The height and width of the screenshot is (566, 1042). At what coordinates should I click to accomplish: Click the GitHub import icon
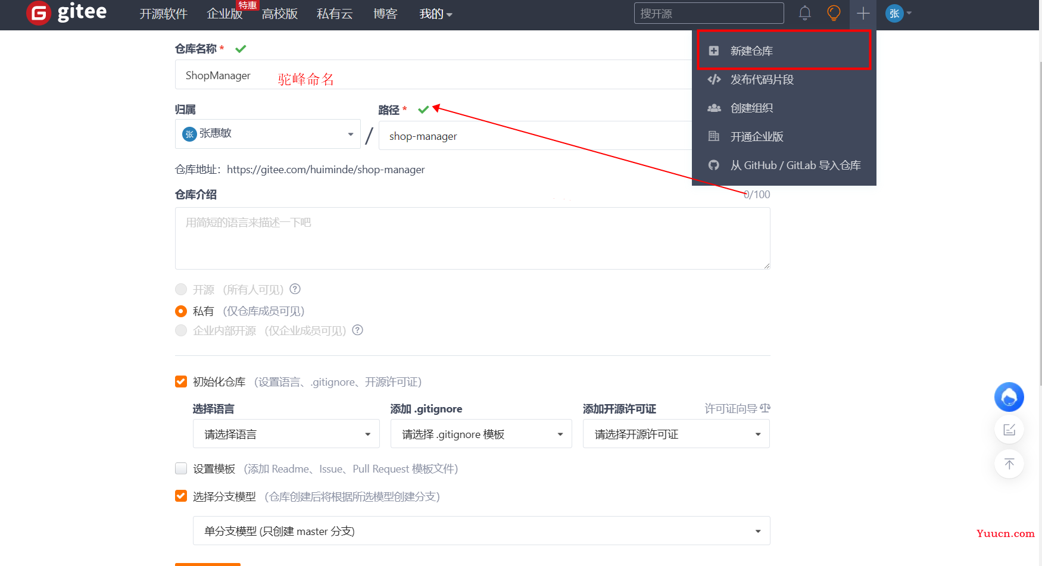(713, 165)
